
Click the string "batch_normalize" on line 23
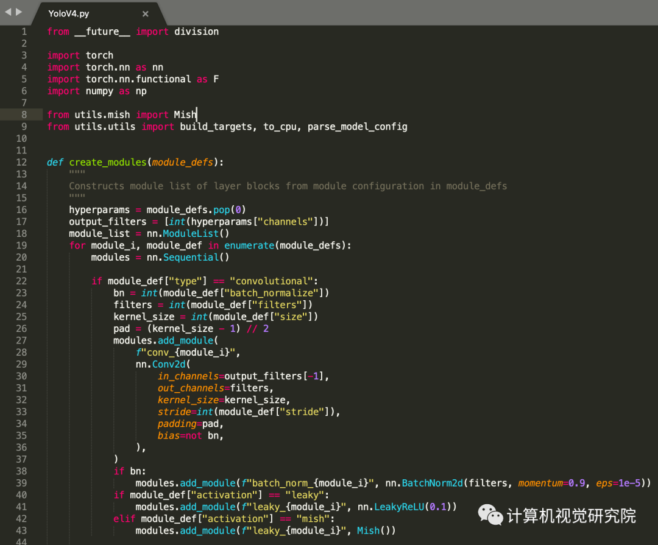(x=272, y=293)
